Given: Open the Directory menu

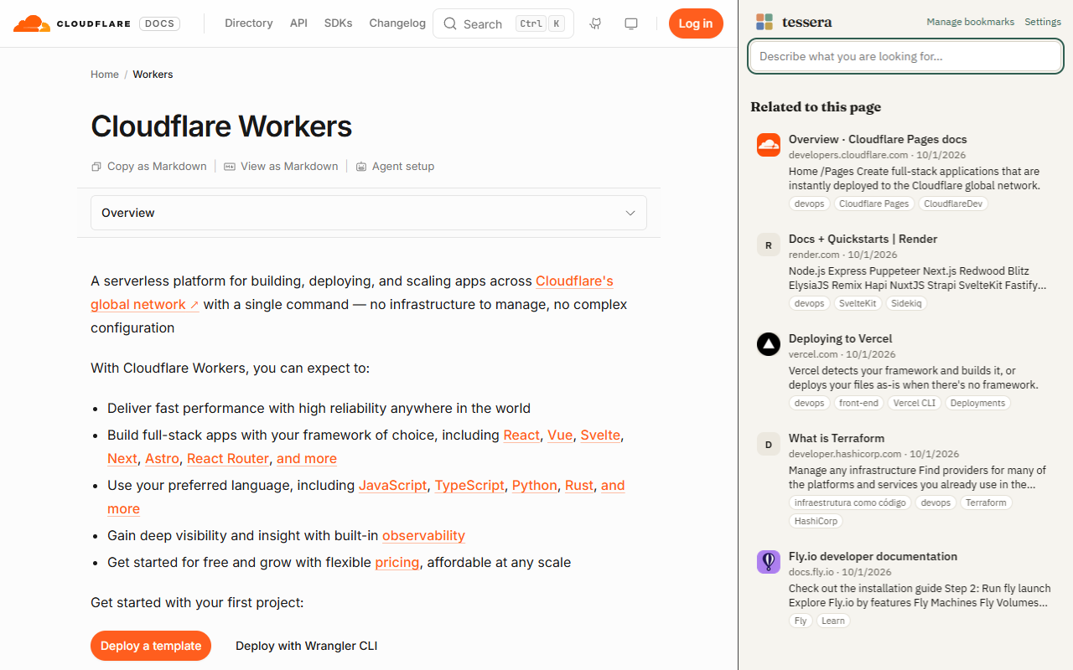Looking at the screenshot, I should [249, 23].
